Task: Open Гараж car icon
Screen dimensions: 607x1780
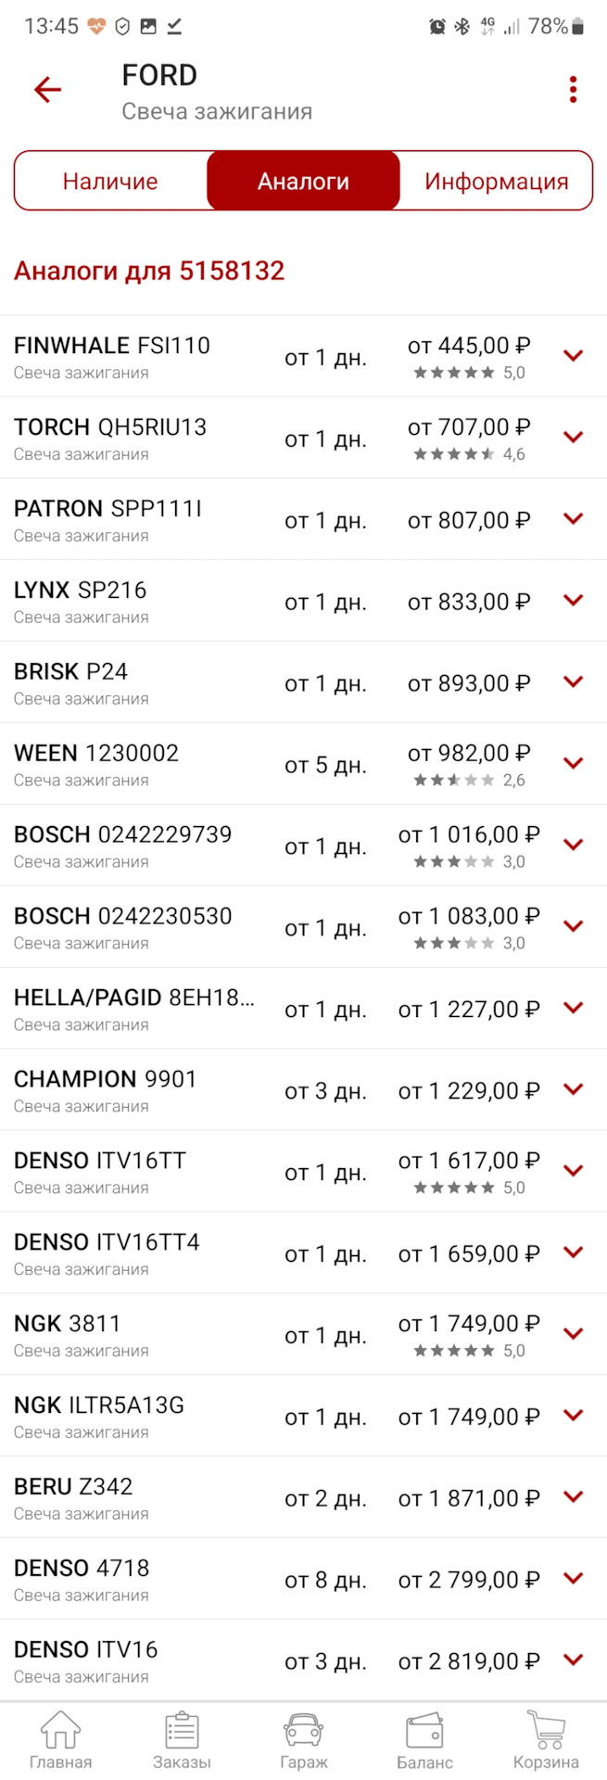Action: [303, 1740]
